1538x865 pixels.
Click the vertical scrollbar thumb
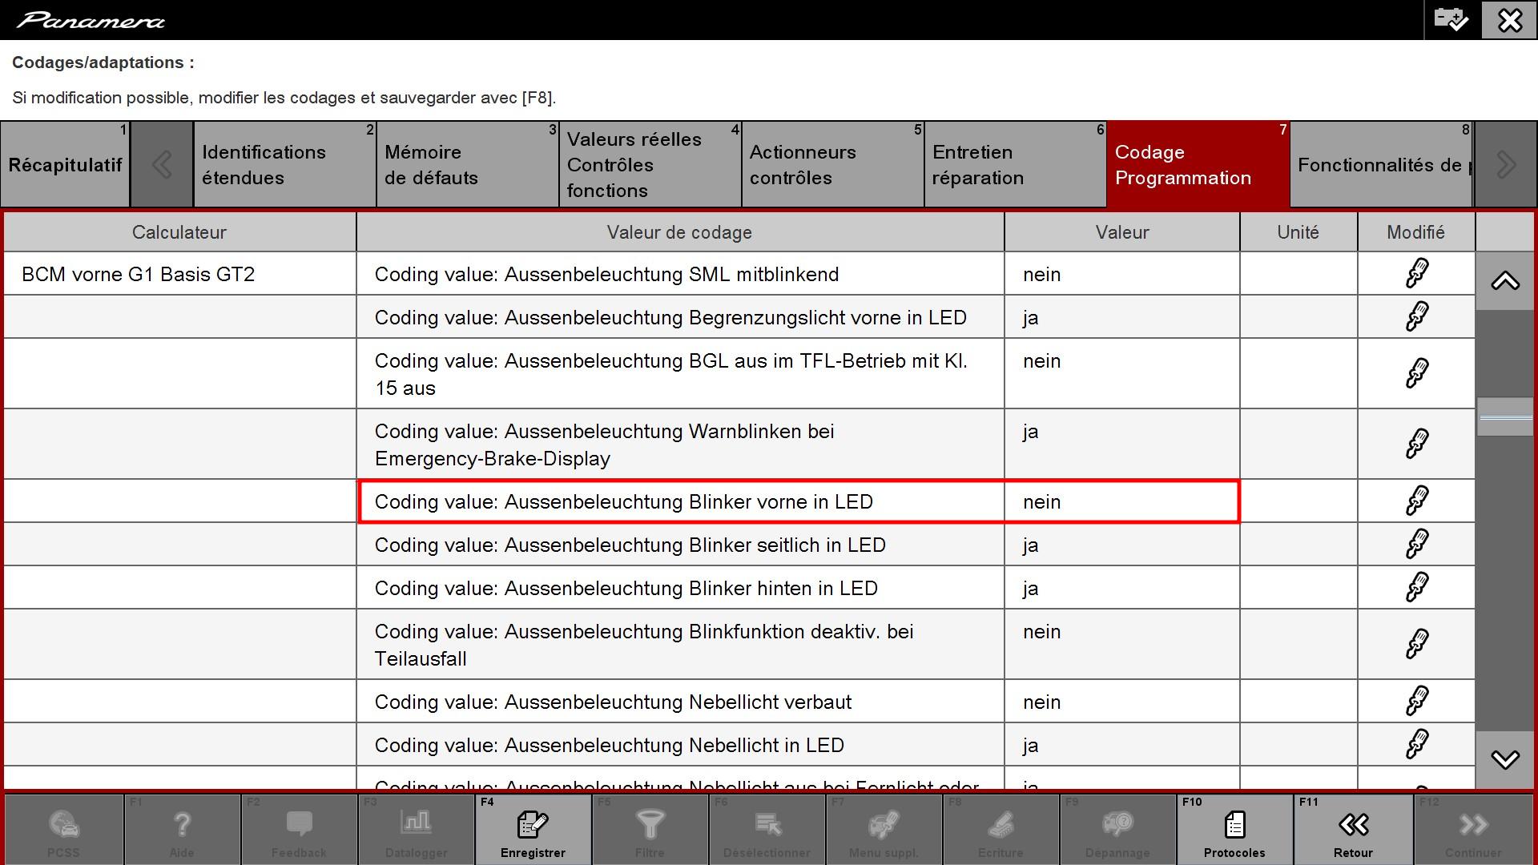(1505, 417)
